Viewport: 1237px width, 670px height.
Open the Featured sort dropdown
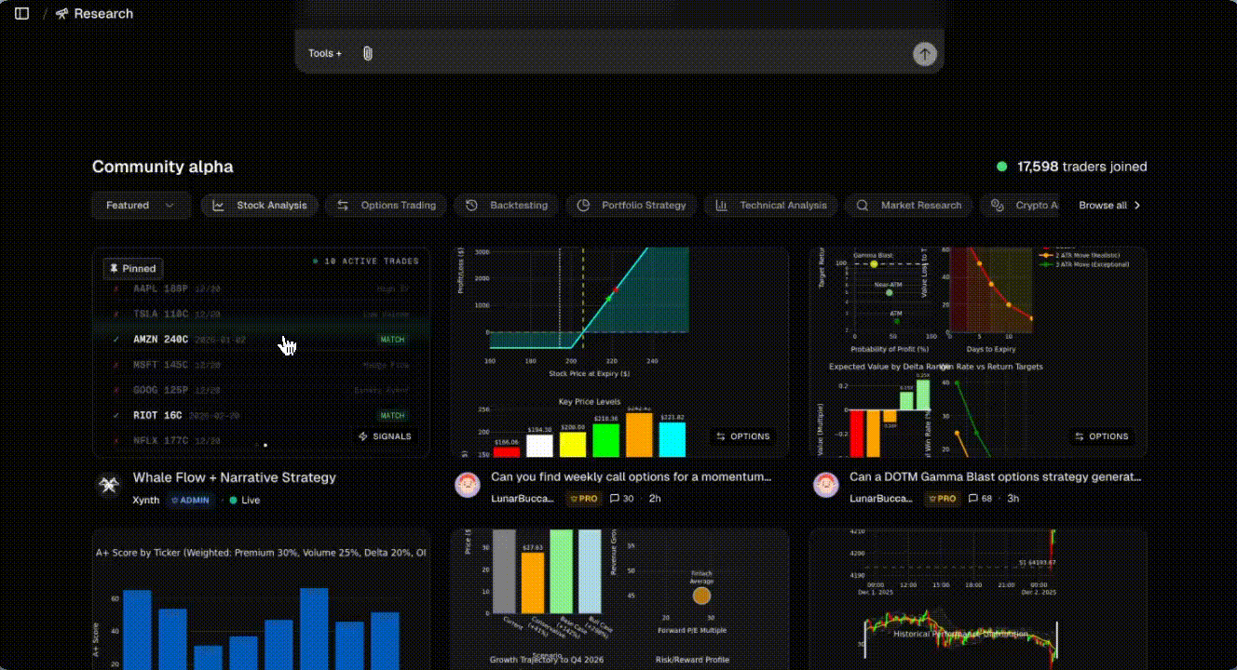[141, 206]
